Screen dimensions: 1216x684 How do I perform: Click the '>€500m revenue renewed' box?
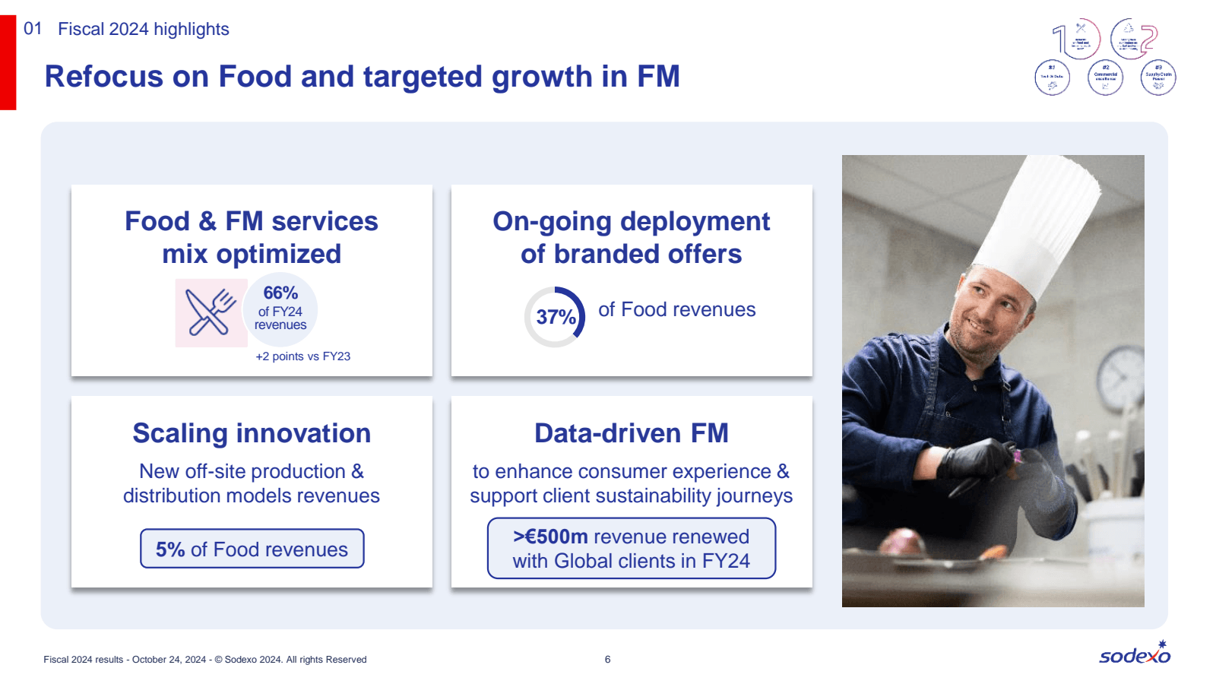click(631, 549)
